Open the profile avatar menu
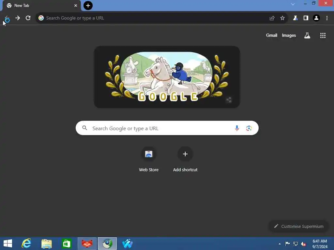Image resolution: width=334 pixels, height=250 pixels. click(x=316, y=18)
